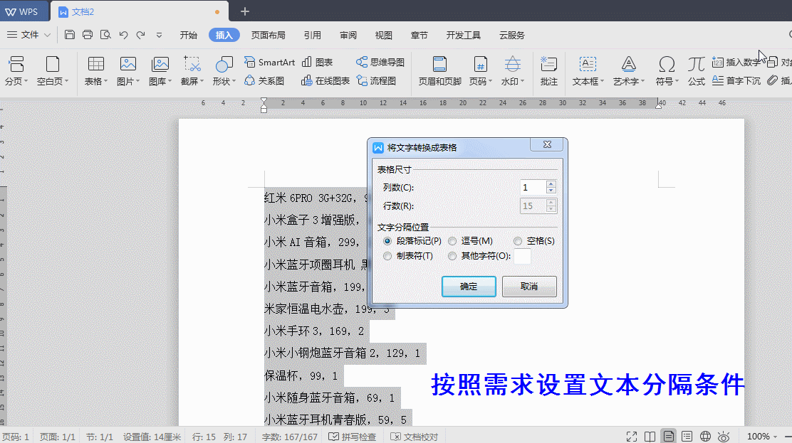This screenshot has width=792, height=443.
Task: Insert SmartArt graphic
Action: coord(269,62)
